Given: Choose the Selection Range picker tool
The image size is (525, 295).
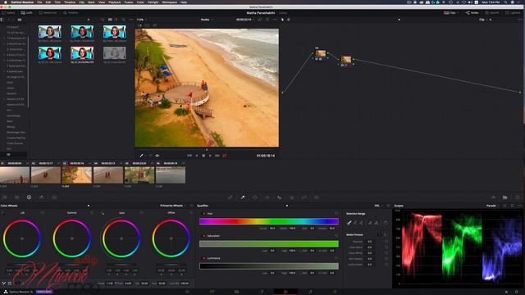Looking at the screenshot, I should 349,223.
